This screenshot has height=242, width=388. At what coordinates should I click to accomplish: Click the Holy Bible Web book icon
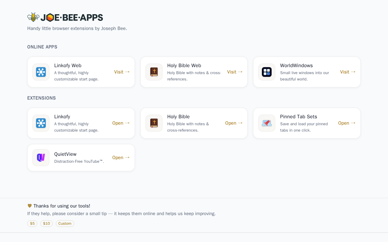pyautogui.click(x=154, y=72)
